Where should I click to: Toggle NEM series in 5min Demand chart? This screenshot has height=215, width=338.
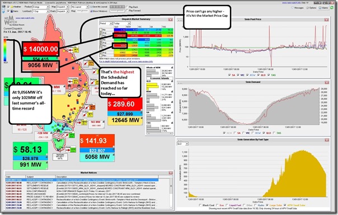tap(224, 133)
